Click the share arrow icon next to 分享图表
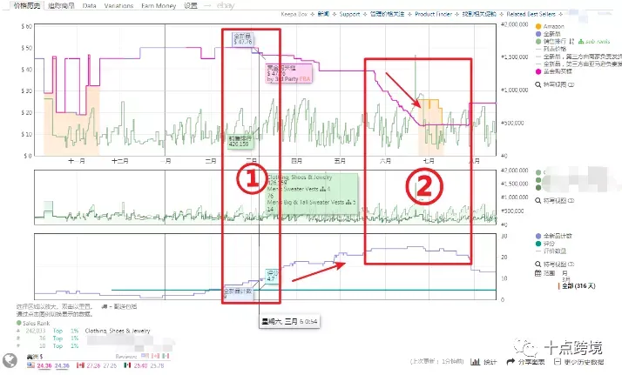This screenshot has height=375, width=622. point(510,362)
